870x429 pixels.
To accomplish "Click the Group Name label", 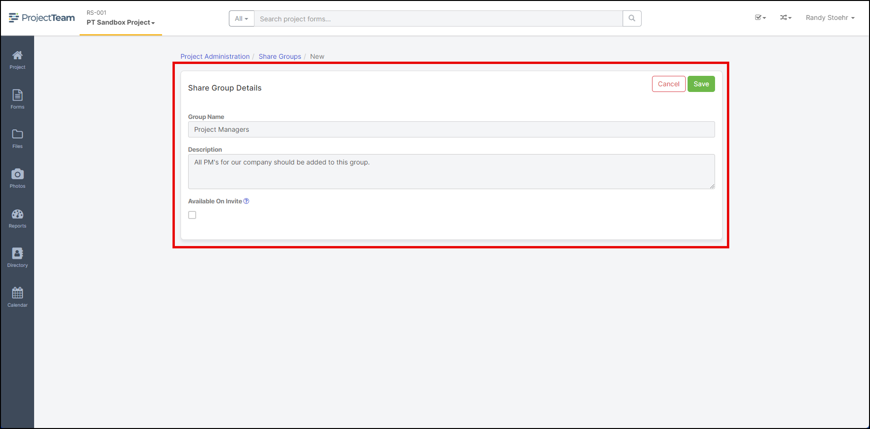I will [206, 117].
